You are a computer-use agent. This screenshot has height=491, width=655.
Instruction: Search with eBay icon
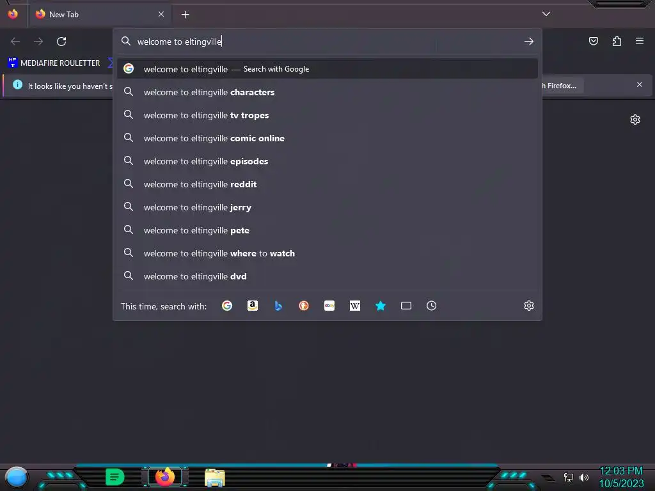click(x=329, y=306)
